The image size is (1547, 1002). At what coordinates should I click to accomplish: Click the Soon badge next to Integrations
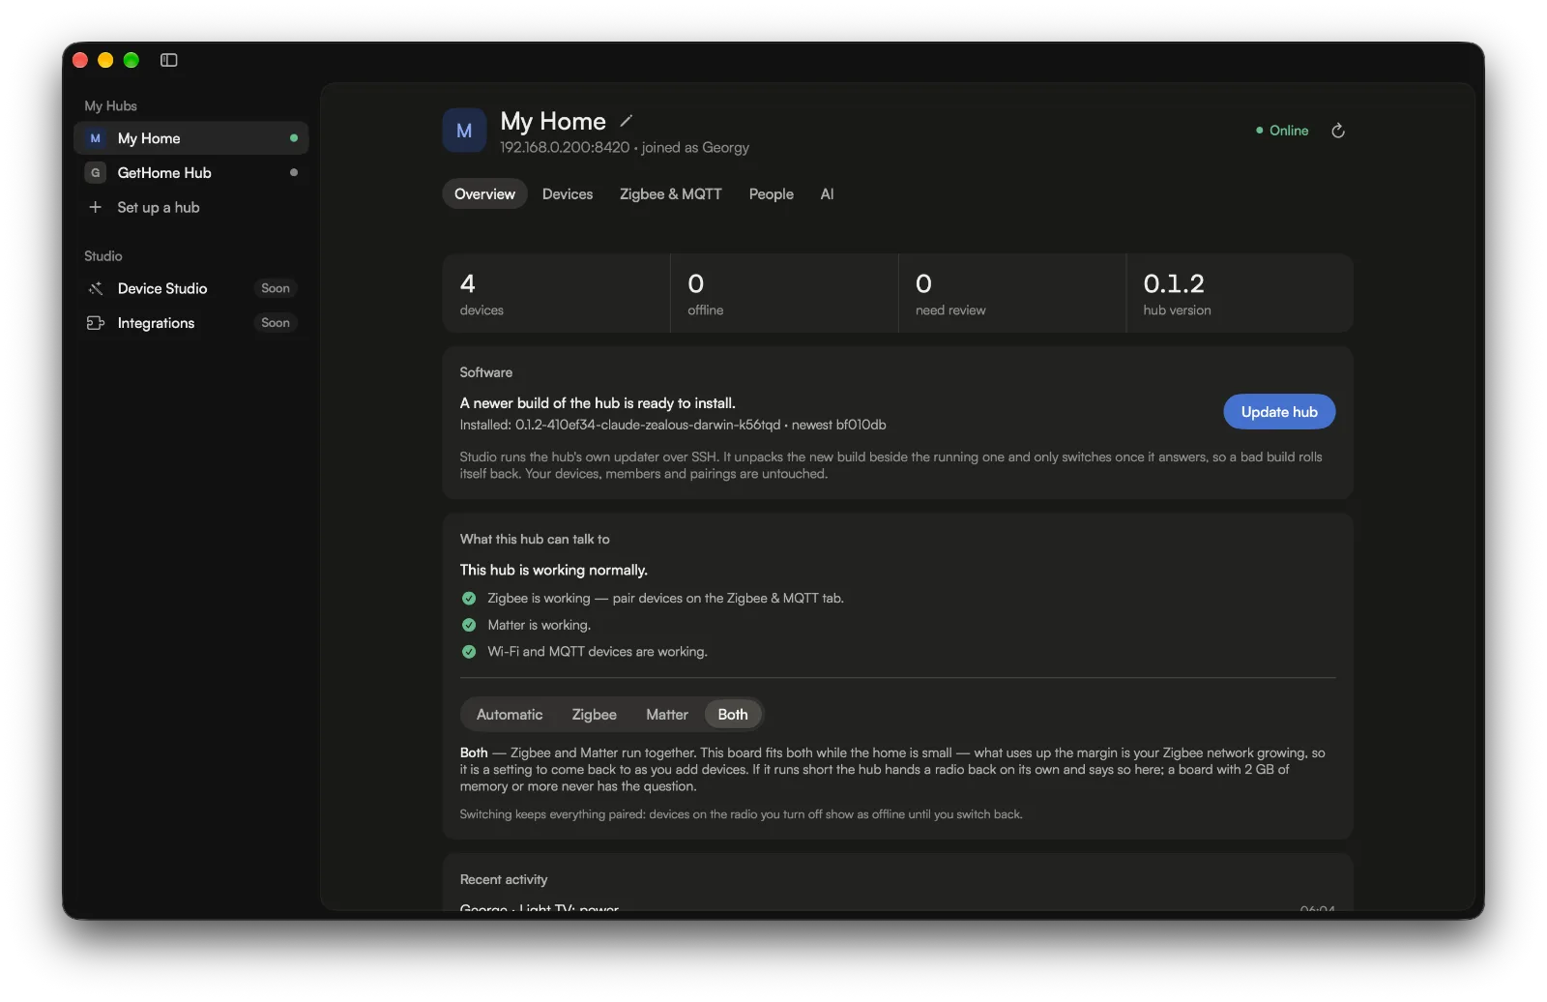tap(276, 323)
